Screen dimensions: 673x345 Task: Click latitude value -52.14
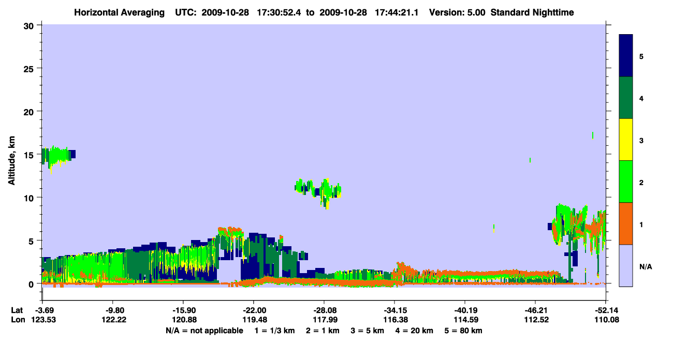606,310
